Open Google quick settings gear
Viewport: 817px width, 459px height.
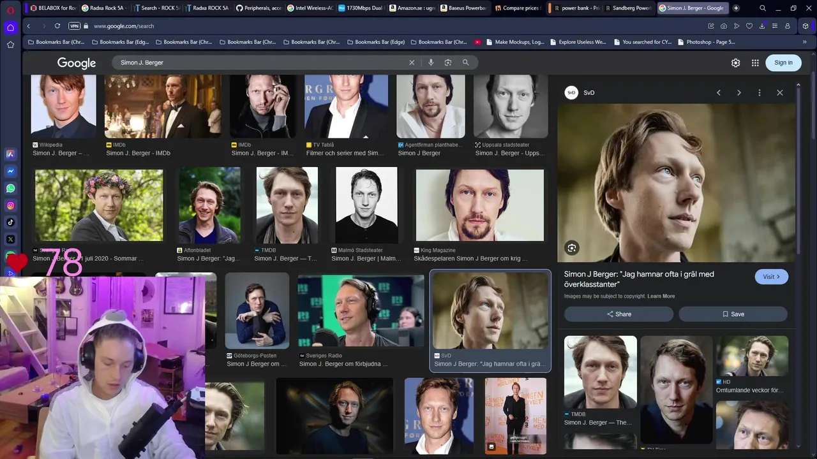click(x=736, y=62)
